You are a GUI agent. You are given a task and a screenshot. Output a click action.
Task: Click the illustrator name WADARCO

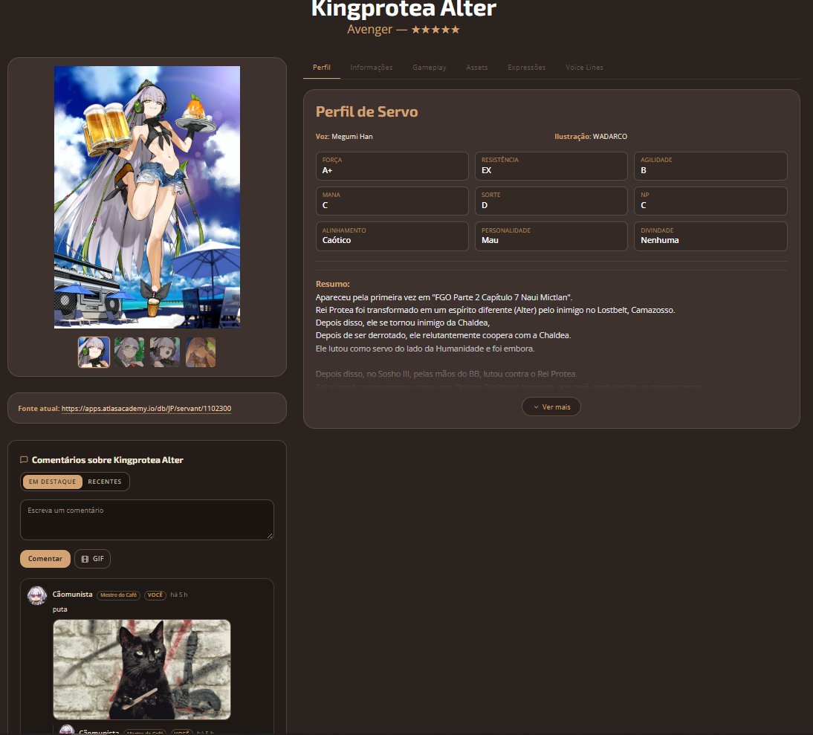click(x=609, y=136)
